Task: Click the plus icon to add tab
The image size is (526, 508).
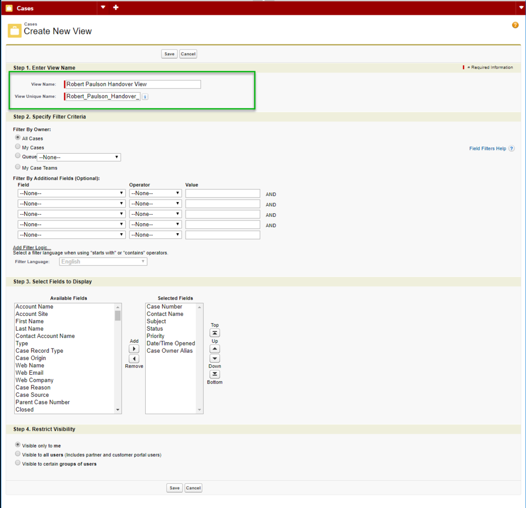Action: click(116, 7)
